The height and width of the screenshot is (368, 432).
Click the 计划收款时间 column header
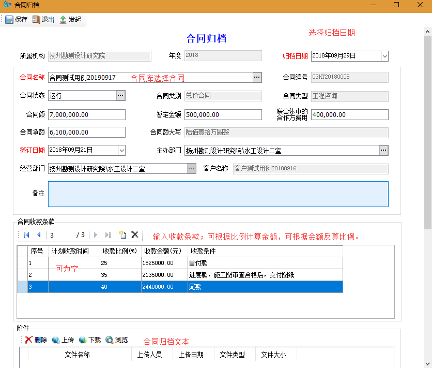coord(74,252)
